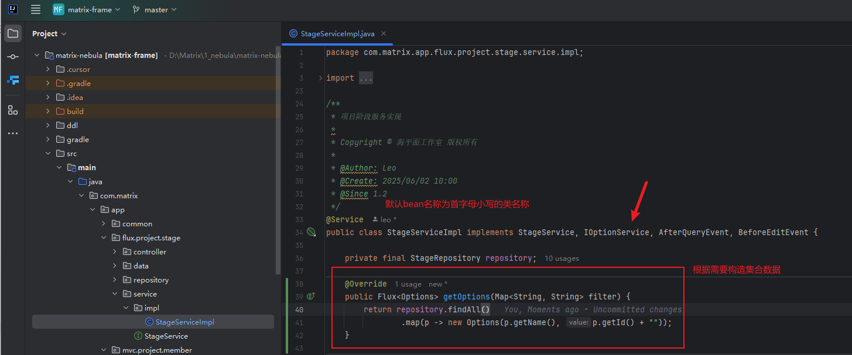Viewport: 852px width, 355px height.
Task: Open the Project tool window folder icon
Action: (12, 33)
